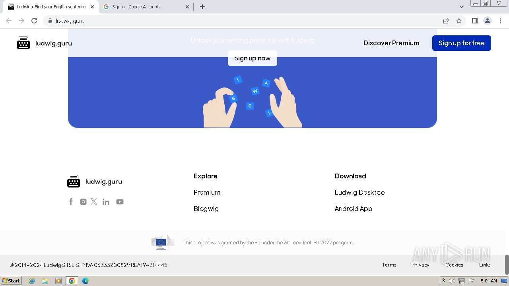The width and height of the screenshot is (509, 286).
Task: Close the Google Accounts sign-in tab
Action: click(187, 7)
